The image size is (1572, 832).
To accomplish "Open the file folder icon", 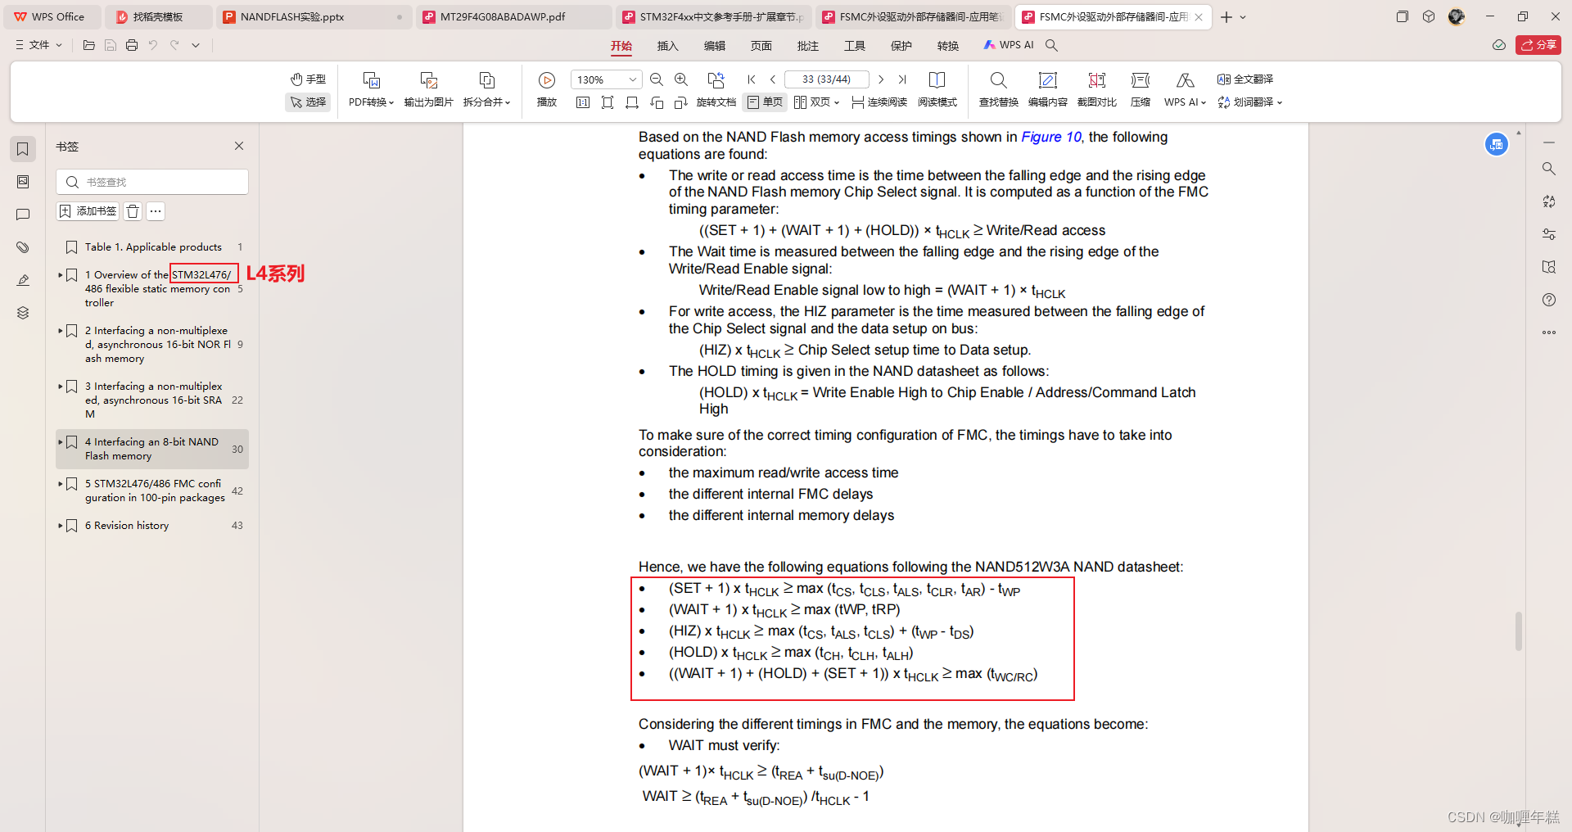I will (89, 45).
